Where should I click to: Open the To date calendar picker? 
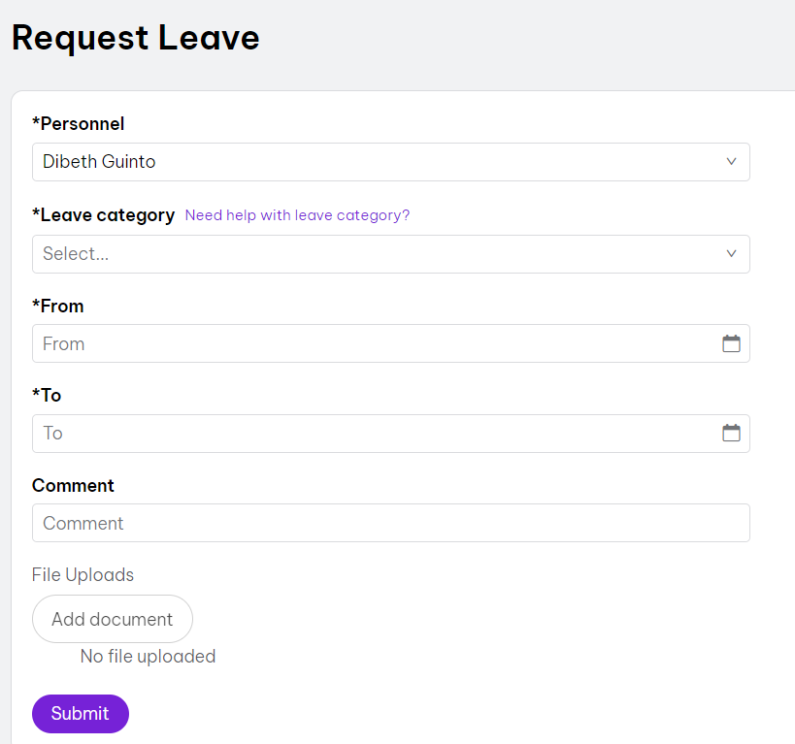(x=731, y=434)
